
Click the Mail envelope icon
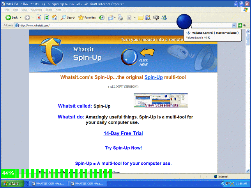[x=111, y=17]
